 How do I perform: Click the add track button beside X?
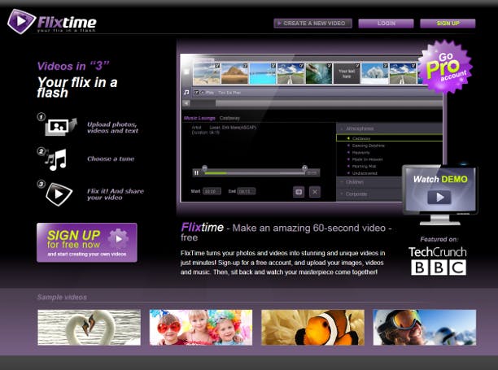point(299,192)
